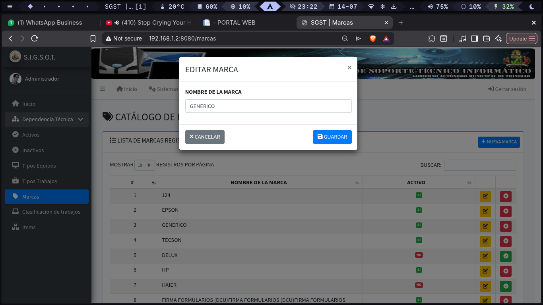Go to Clasificacion de trabajos
The width and height of the screenshot is (543, 305).
coord(47,212)
